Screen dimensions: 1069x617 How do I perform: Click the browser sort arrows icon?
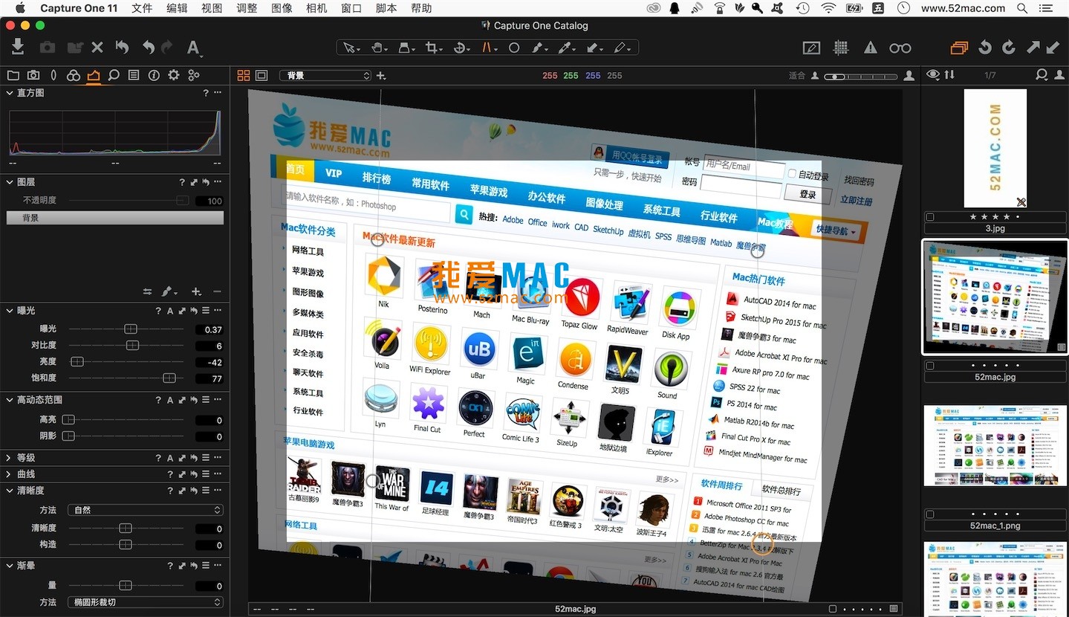coord(949,75)
